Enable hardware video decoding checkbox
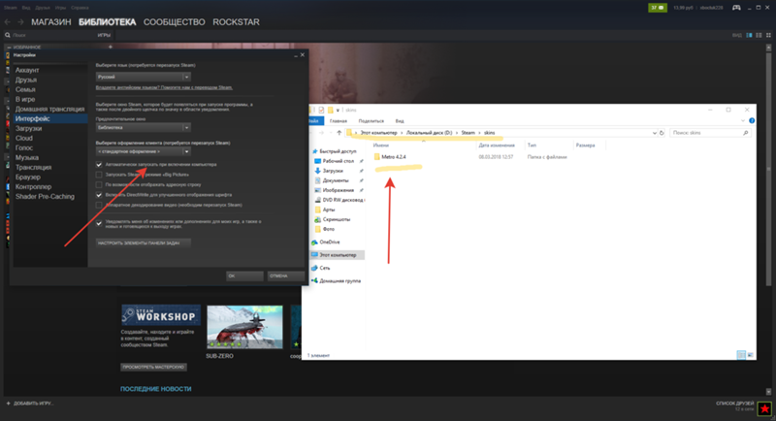The height and width of the screenshot is (421, 776). 99,205
